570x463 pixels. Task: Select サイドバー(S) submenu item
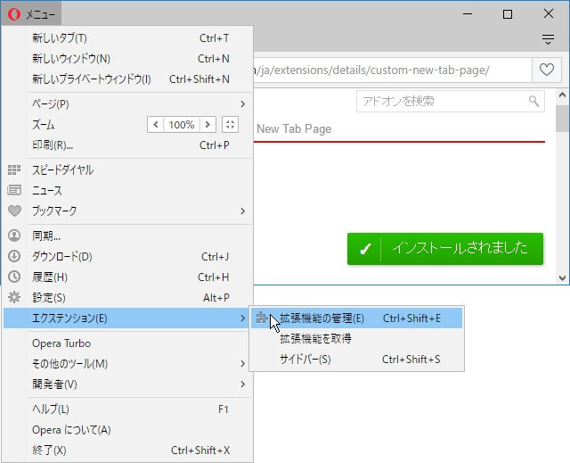(356, 360)
